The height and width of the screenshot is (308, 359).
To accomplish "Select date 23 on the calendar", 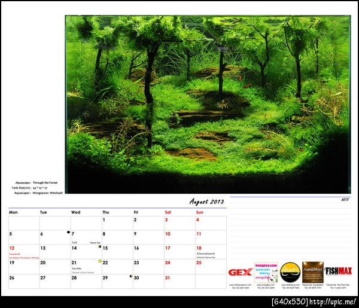I will point(136,263).
